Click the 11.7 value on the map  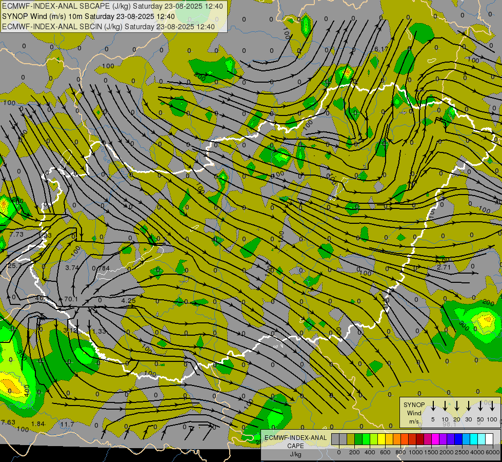[67, 424]
